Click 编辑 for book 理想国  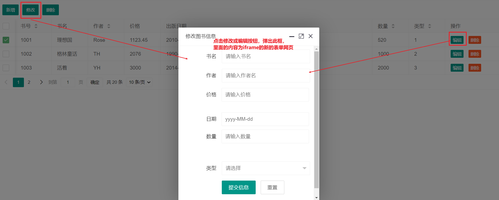coord(457,40)
